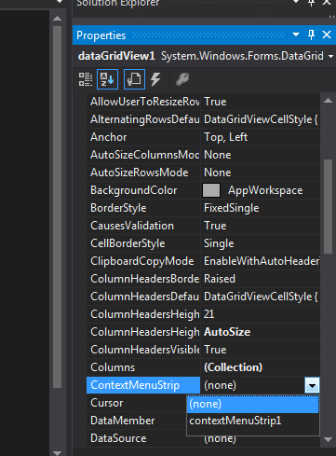
Task: Select the AllowUserToResizeRows property
Action: [144, 102]
